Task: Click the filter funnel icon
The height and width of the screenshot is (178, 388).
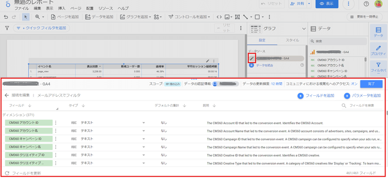Action: point(7,28)
